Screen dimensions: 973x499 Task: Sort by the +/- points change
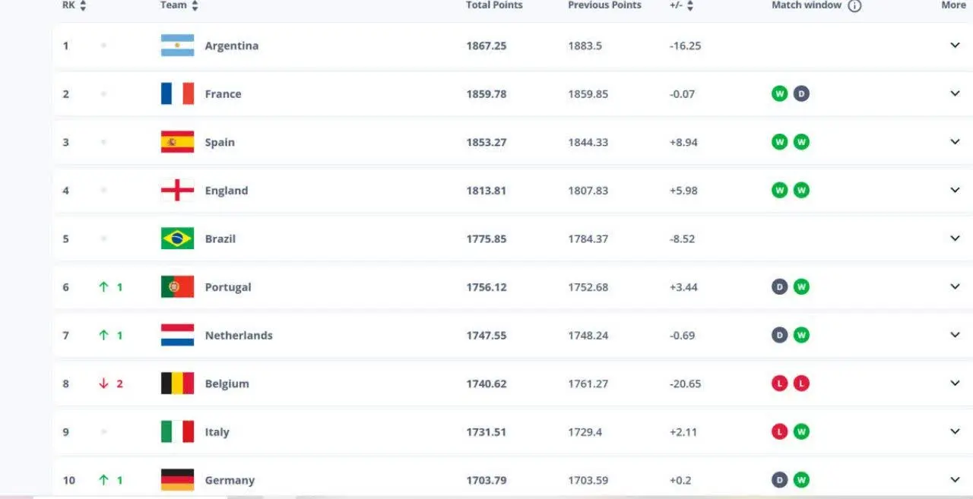tap(690, 6)
